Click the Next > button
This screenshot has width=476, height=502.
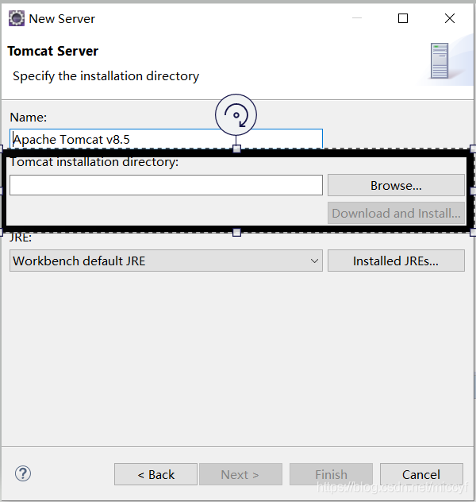coord(240,474)
